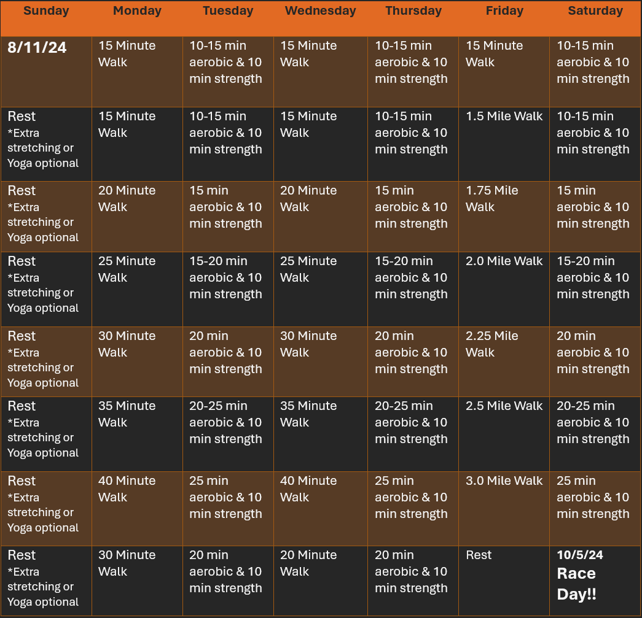Click Tuesday's 20 min aerobic in Race Day row
Image resolution: width=642 pixels, height=618 pixels.
[x=228, y=581]
